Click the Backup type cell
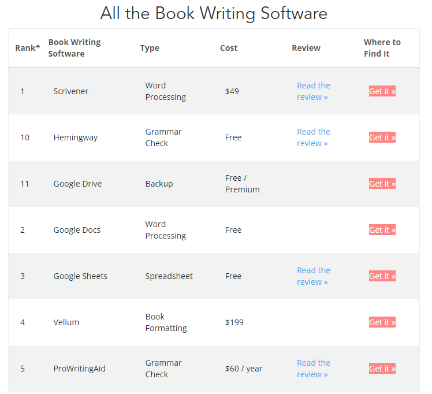The width and height of the screenshot is (432, 394). click(159, 184)
